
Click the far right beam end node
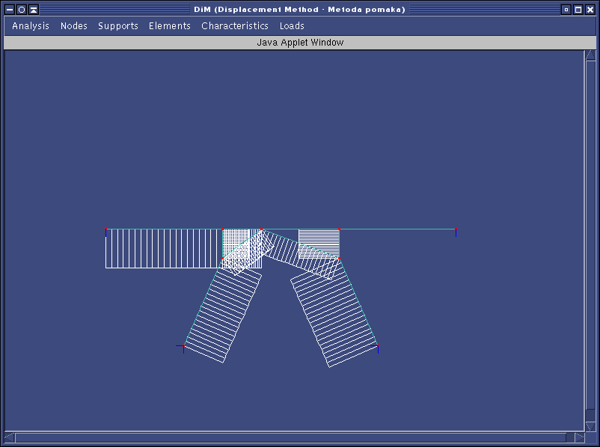tap(456, 229)
